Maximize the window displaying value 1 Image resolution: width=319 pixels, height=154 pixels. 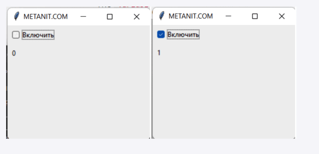(255, 16)
